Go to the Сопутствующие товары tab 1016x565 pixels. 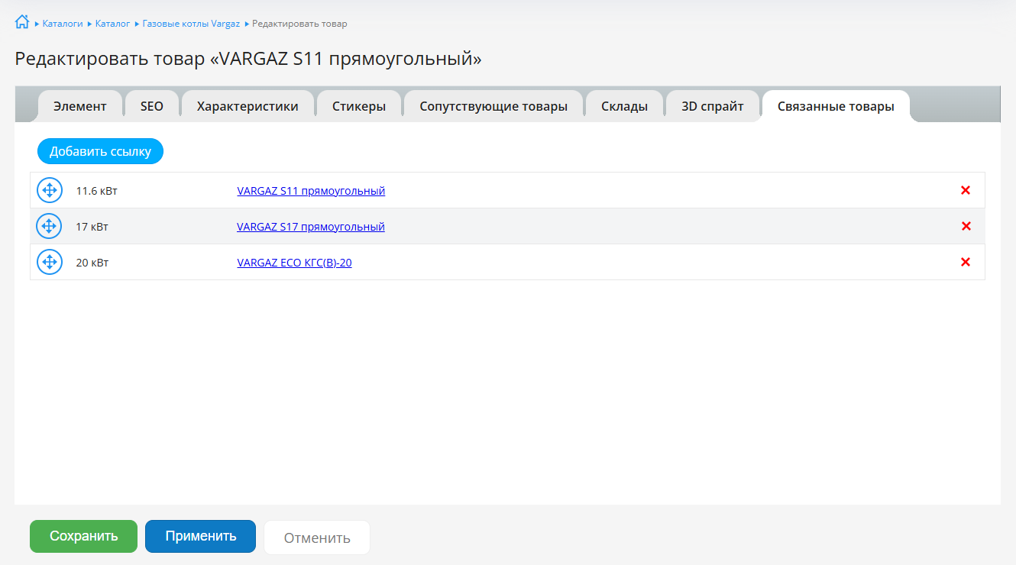(x=493, y=106)
